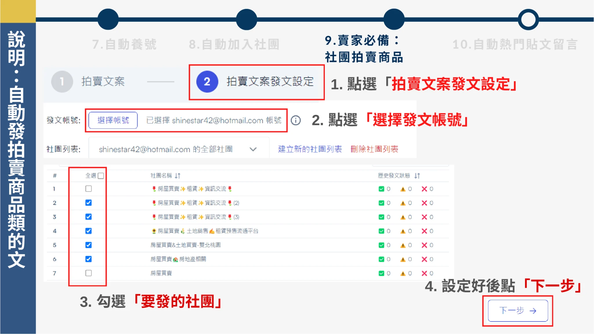The width and height of the screenshot is (594, 334).
Task: Click step 1 circle of 拍賣文案
Action: coord(62,82)
